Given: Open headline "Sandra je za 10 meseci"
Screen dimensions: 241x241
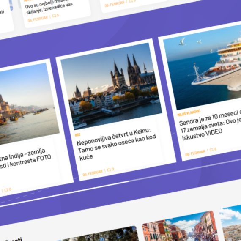Looking at the screenshot, I should [x=211, y=125].
